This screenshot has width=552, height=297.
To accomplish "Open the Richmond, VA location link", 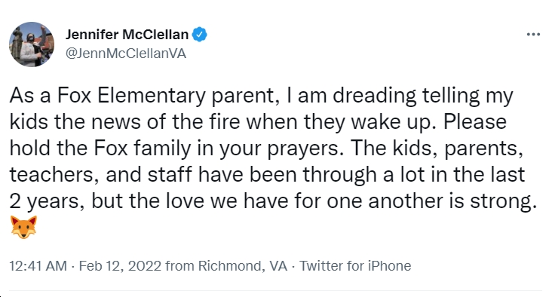I will [243, 266].
